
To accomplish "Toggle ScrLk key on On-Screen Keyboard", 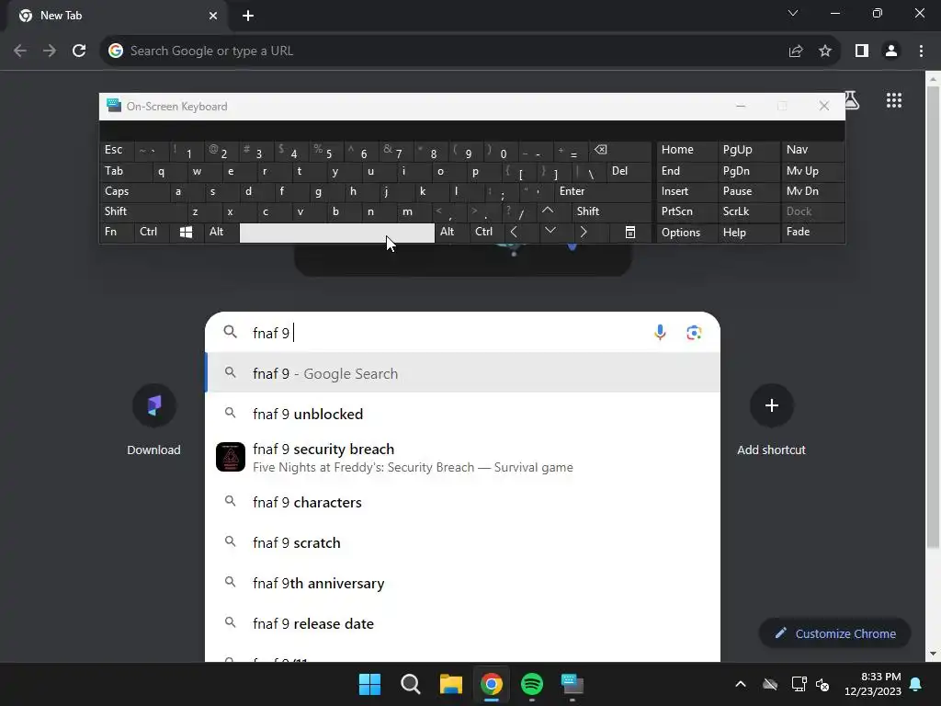I will pos(749,211).
